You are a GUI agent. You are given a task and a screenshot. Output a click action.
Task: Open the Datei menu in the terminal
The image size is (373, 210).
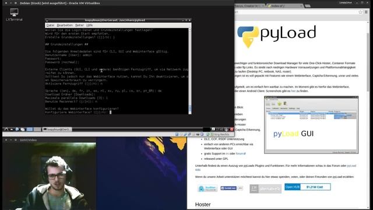50,25
